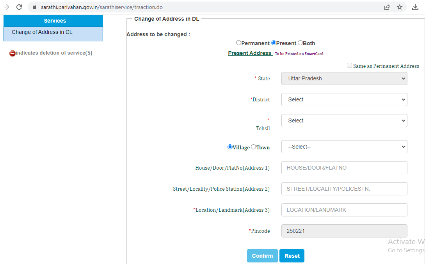Open the District Select dropdown
The image size is (425, 264).
pos(344,100)
